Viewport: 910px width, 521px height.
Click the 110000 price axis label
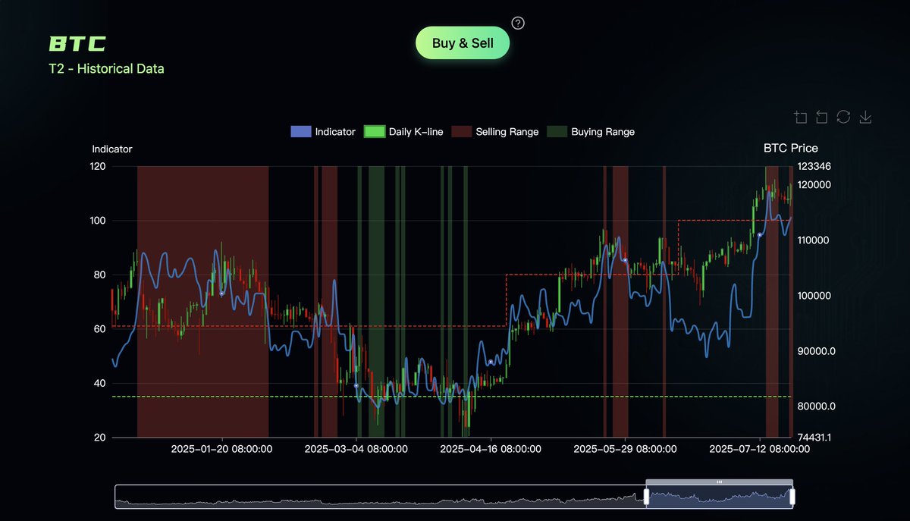(815, 240)
